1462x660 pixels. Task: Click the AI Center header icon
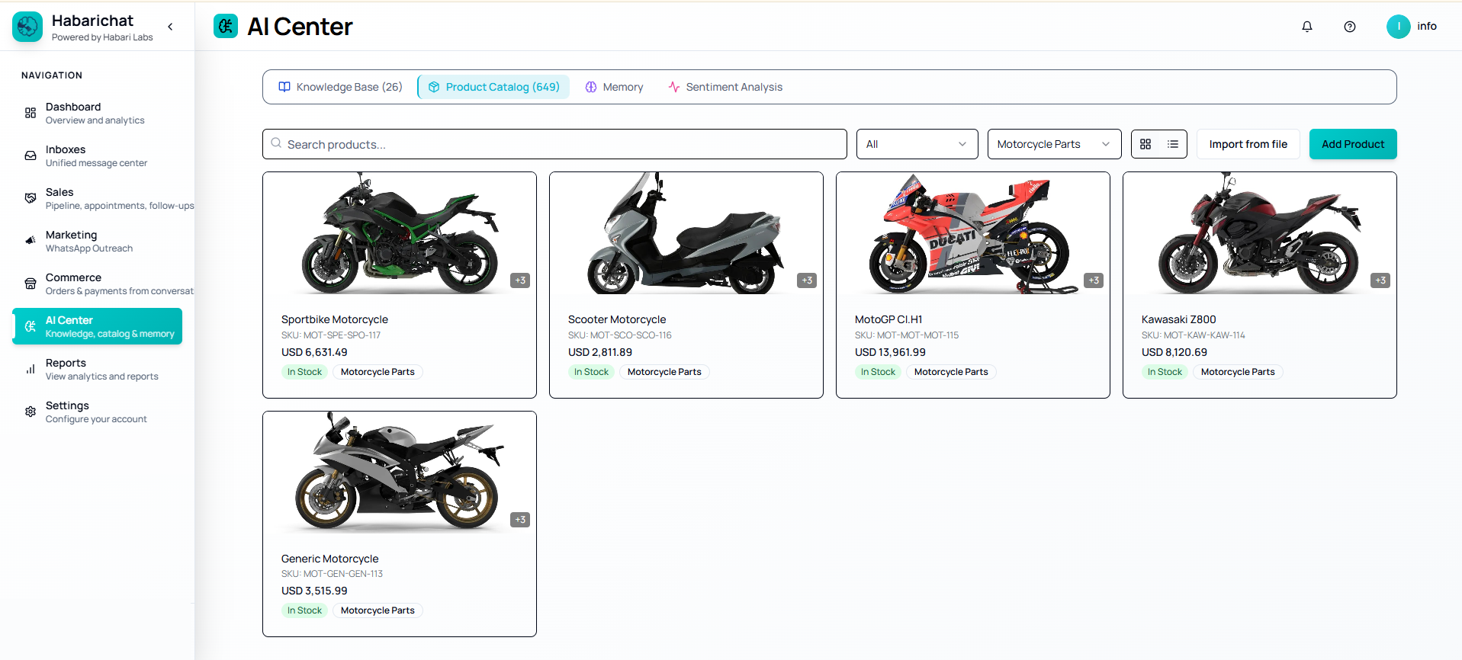coord(226,27)
